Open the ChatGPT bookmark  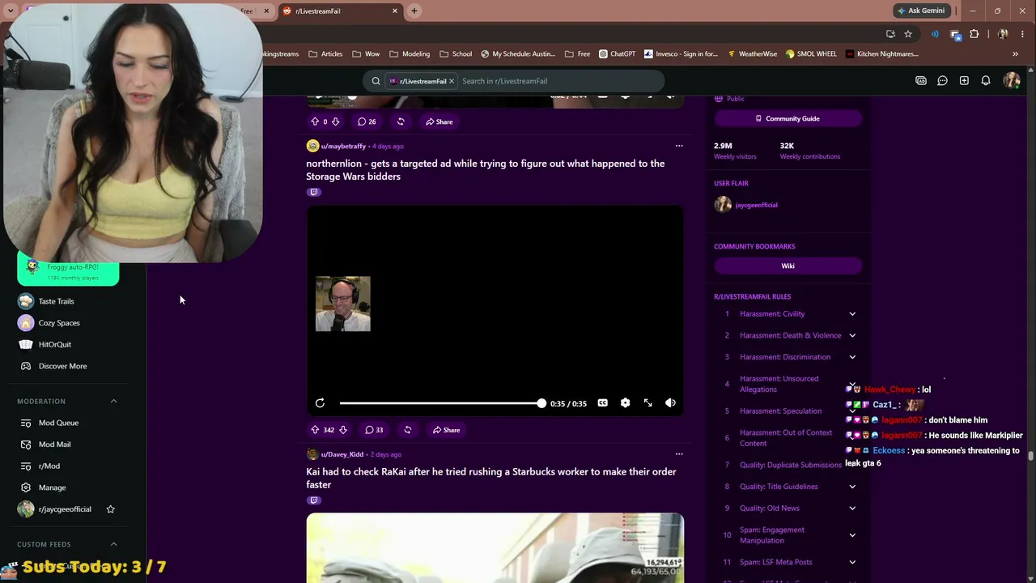pyautogui.click(x=618, y=54)
